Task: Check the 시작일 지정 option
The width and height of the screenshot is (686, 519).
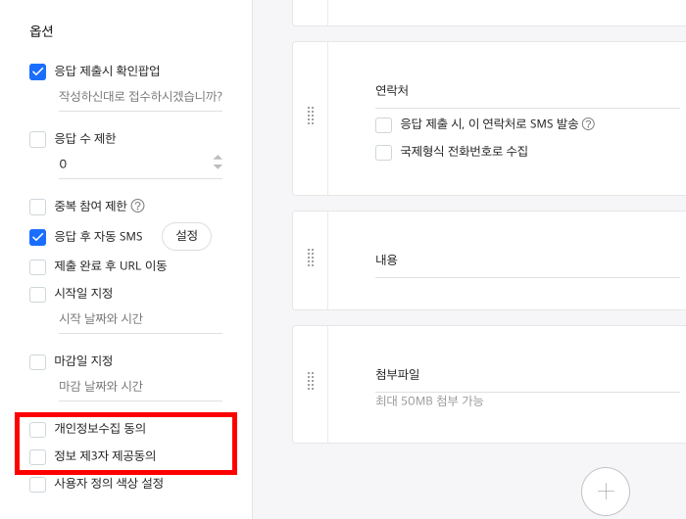Action: (37, 294)
